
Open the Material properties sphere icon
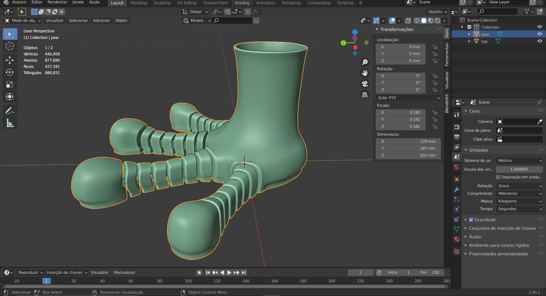[x=457, y=239]
